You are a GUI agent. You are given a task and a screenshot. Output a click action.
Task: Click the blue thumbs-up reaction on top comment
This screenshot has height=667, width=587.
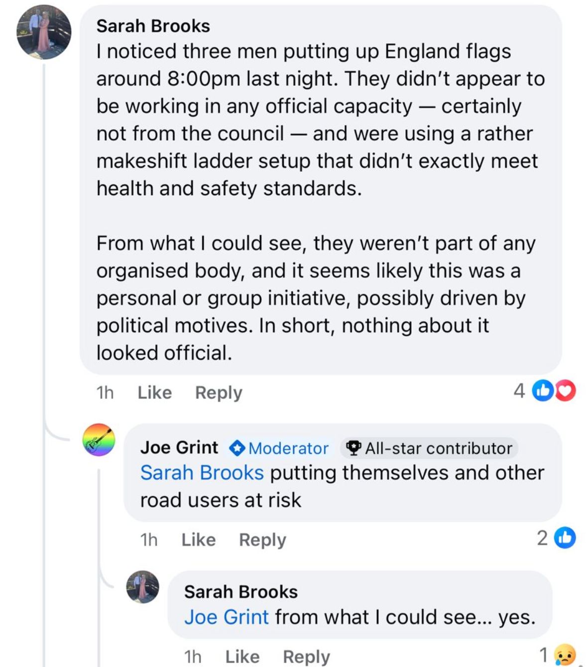(542, 391)
